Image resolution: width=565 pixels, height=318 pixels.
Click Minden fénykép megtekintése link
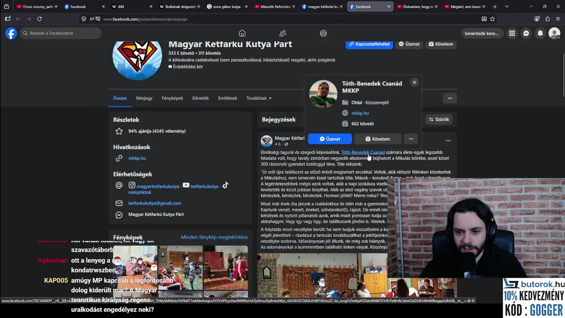214,237
